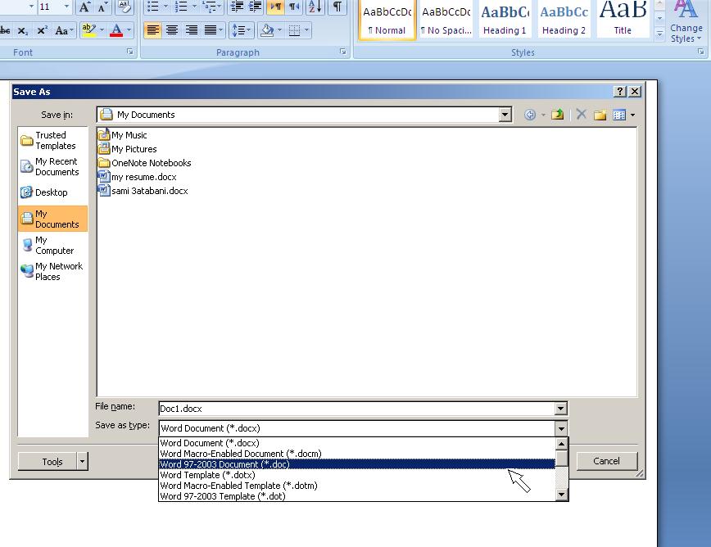Click the Sort A-Z icon
The width and height of the screenshot is (711, 547).
click(x=315, y=7)
